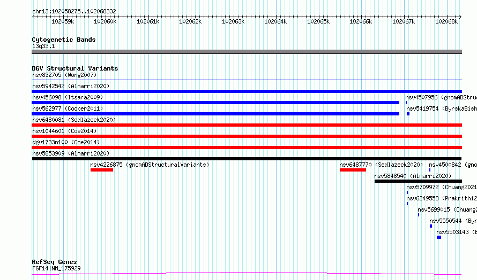477x280 pixels.
Task: Select the nsv5550544 blue marker
Action: tap(431, 226)
